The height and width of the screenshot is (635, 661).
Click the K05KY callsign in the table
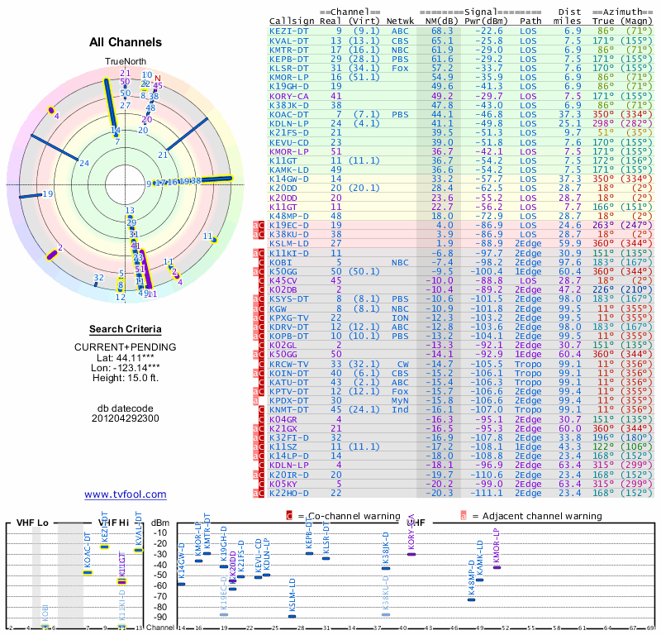click(x=283, y=484)
